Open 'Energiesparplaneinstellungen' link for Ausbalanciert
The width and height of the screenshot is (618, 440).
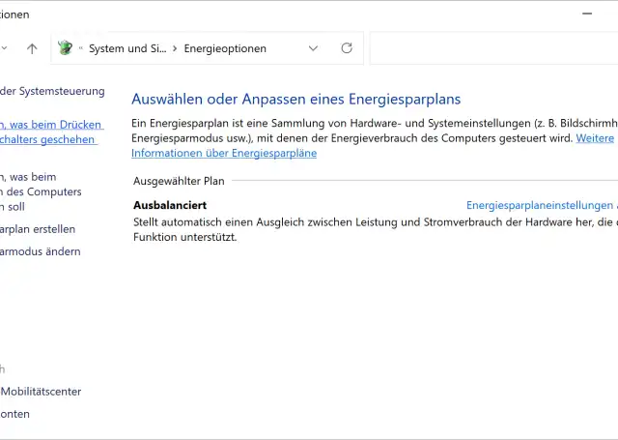coord(540,205)
